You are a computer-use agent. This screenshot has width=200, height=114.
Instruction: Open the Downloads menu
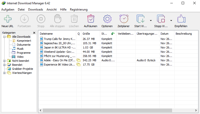tap(35, 10)
